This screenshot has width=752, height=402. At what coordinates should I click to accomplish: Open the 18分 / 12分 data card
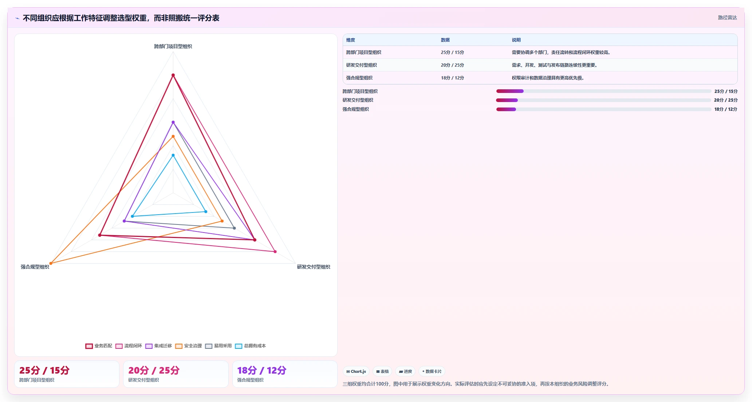pyautogui.click(x=285, y=374)
